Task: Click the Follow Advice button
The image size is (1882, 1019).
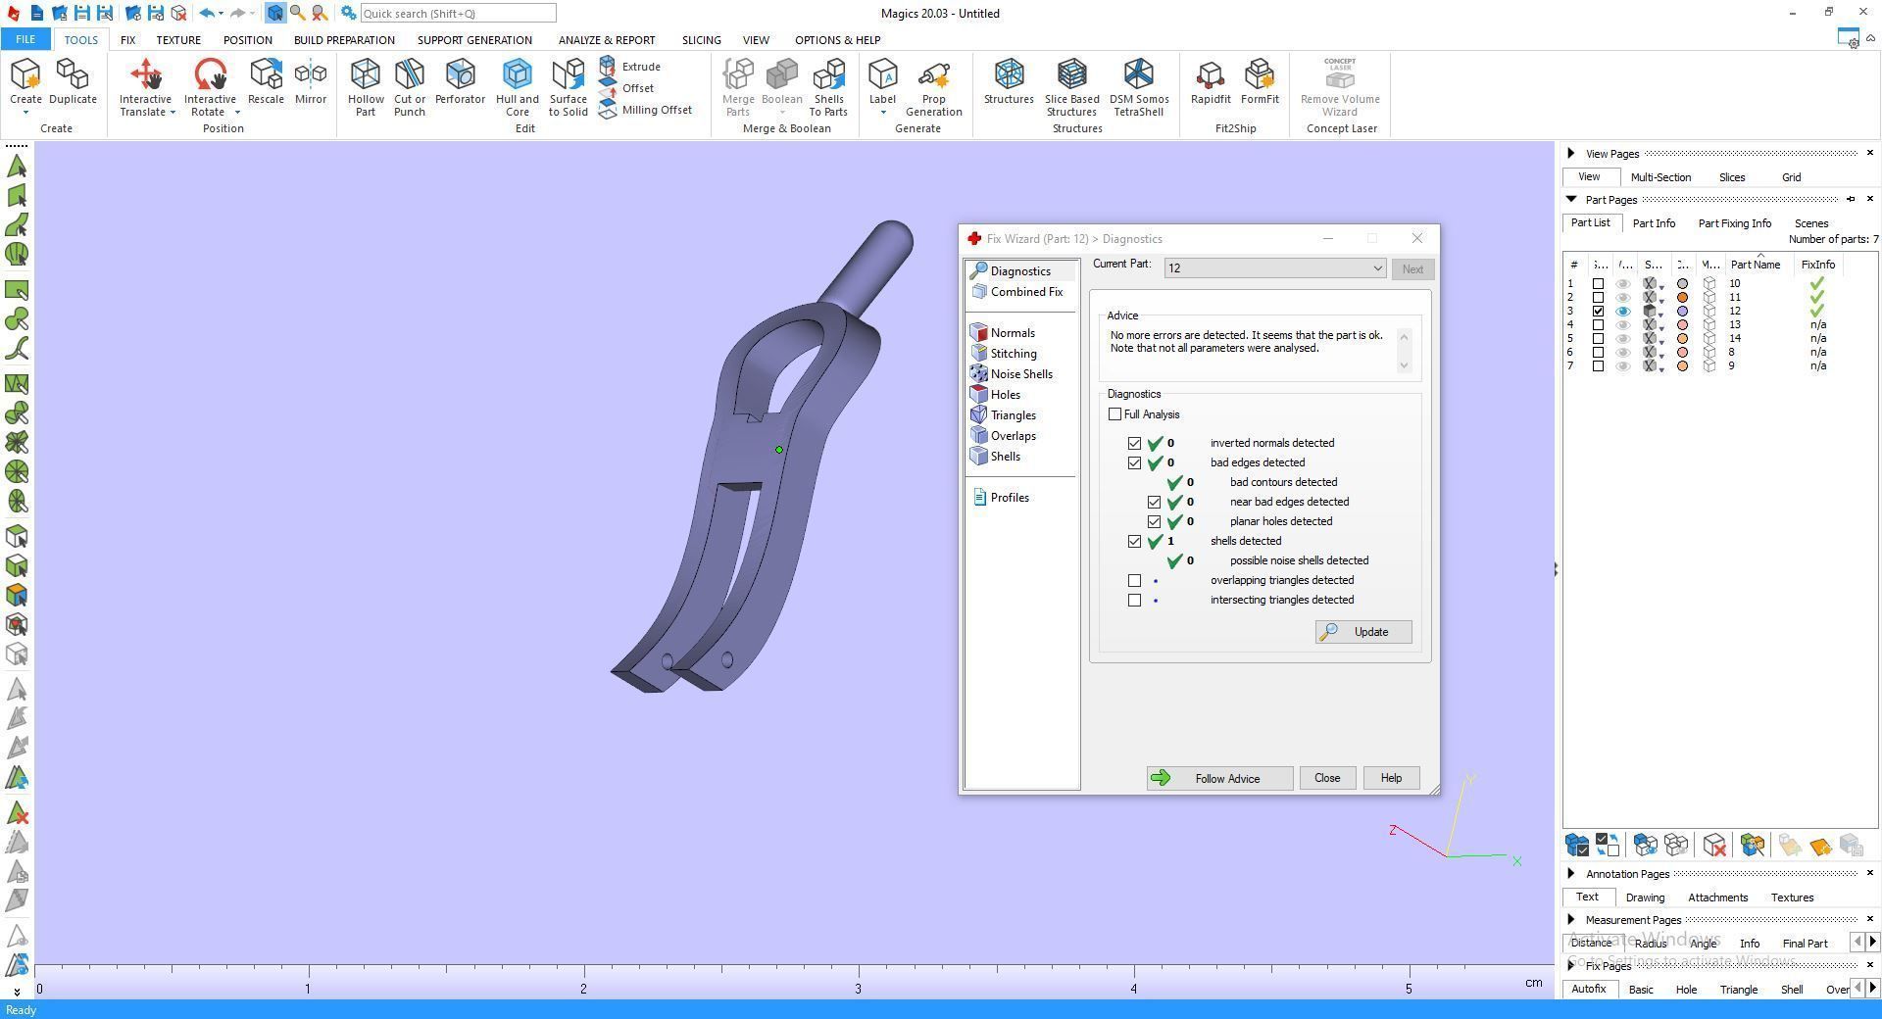Action: 1219,778
